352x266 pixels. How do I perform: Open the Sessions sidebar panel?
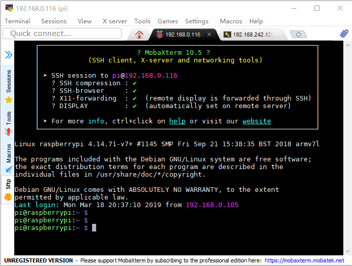coord(8,86)
